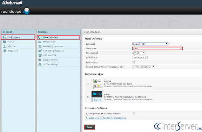This screenshot has width=202, height=132.
Task: Click the Mailbox View list icon
Action: point(40,42)
